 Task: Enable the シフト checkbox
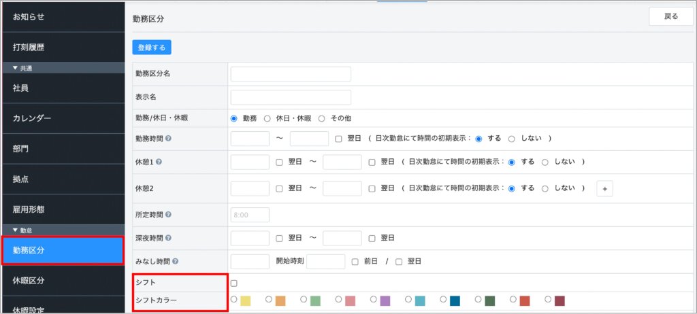(x=234, y=283)
